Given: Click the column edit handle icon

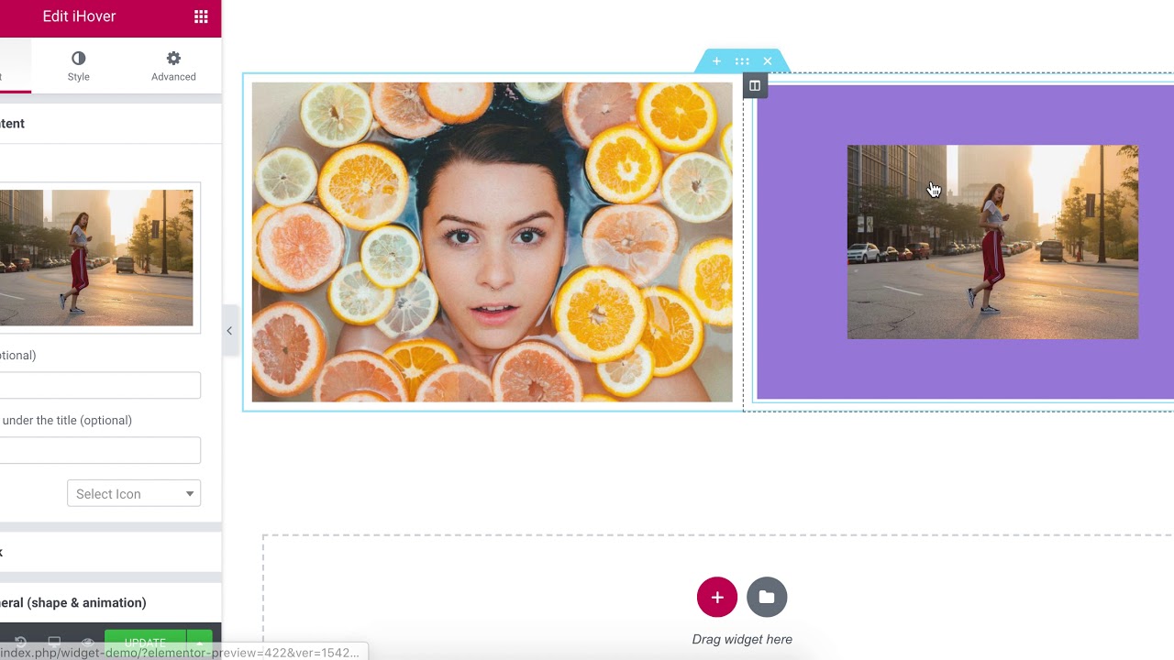Looking at the screenshot, I should [x=755, y=85].
